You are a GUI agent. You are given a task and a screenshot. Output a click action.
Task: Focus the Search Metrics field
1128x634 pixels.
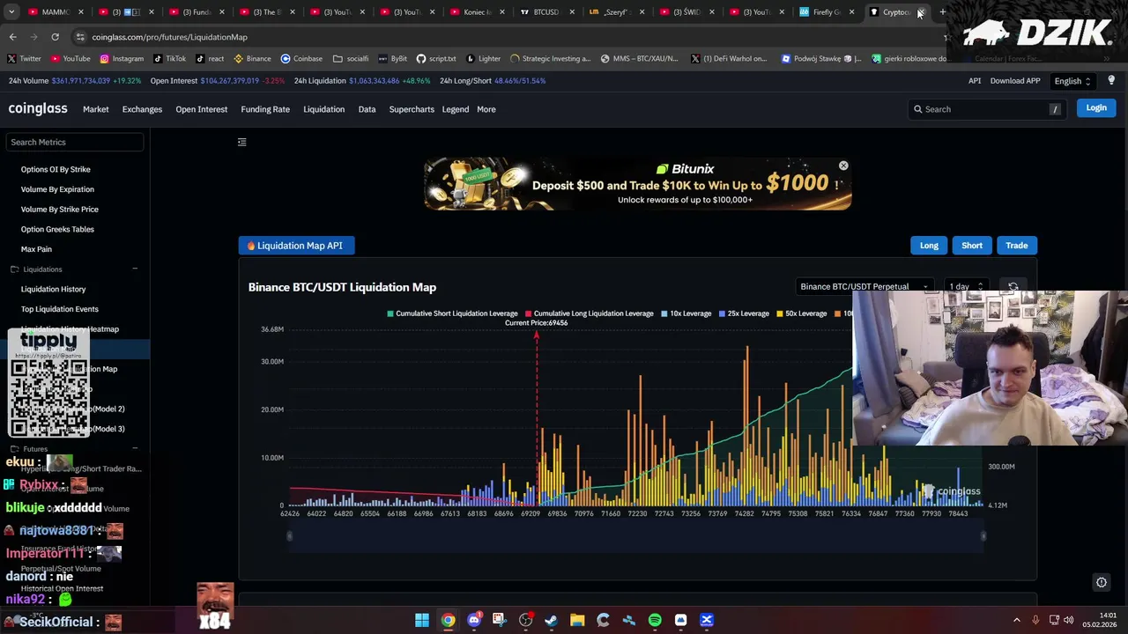coord(75,142)
